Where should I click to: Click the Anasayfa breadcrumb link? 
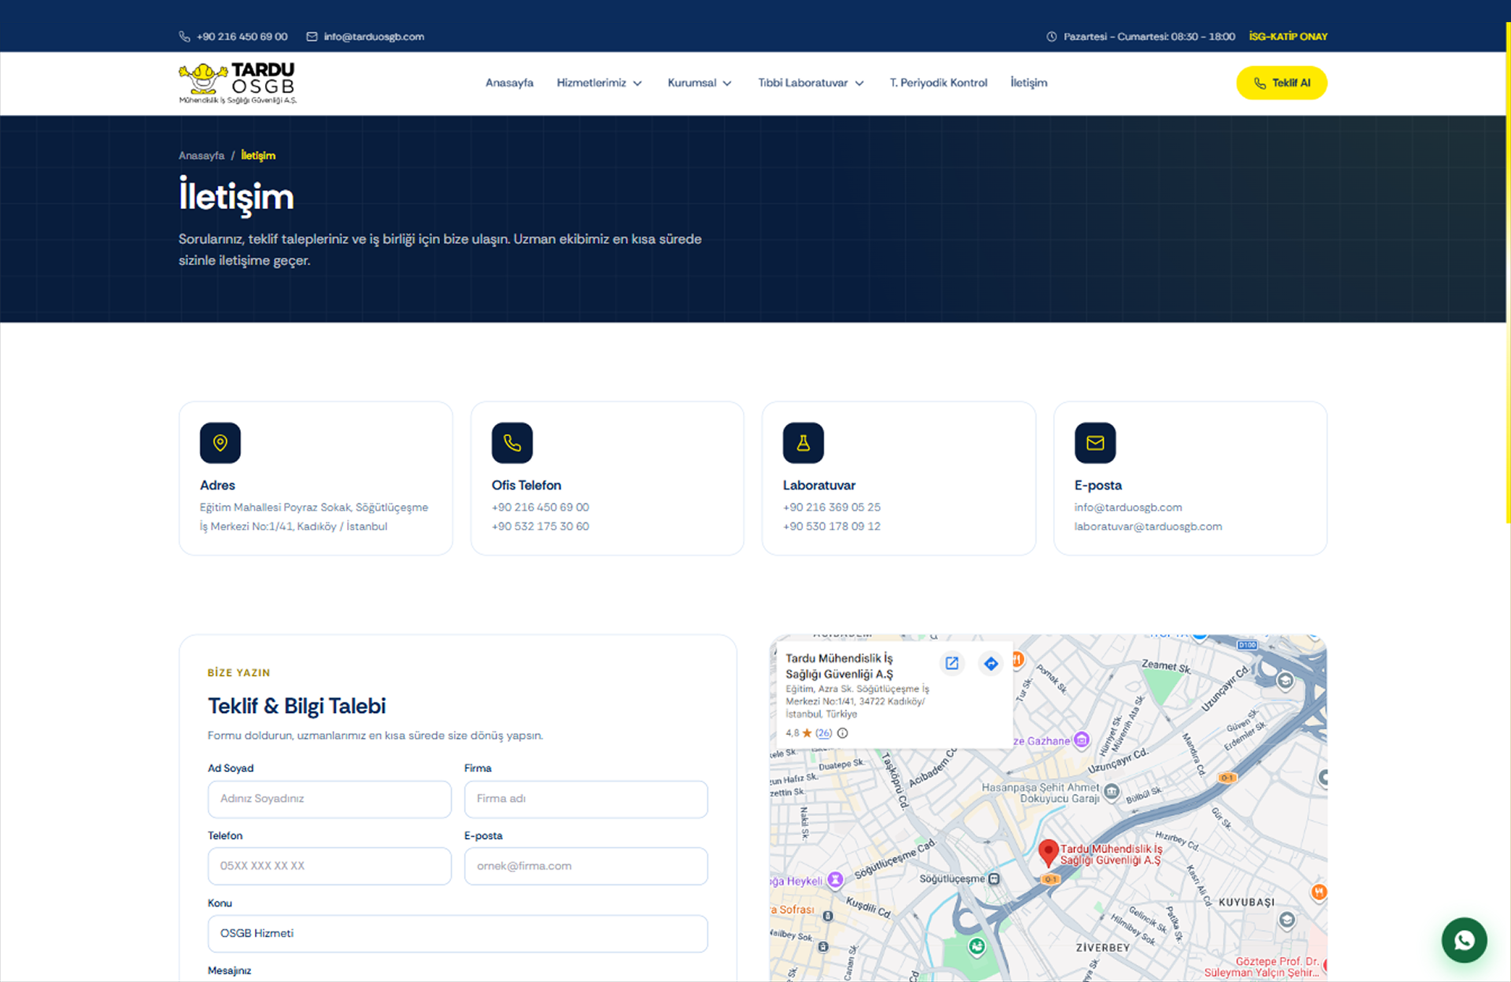[x=201, y=156]
